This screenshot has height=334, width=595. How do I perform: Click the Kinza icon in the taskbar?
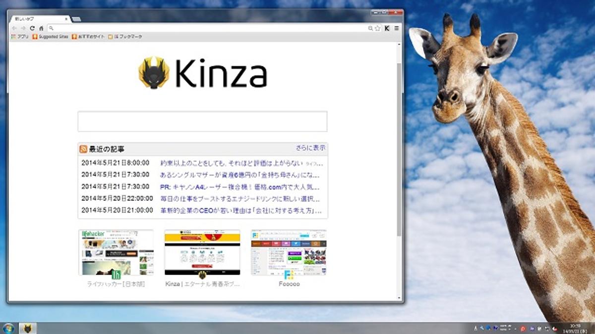point(28,328)
